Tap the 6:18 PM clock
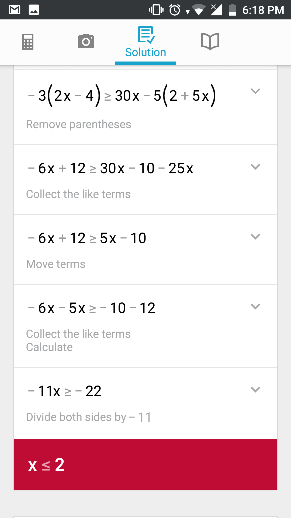Viewport: 291px width, 518px height. (x=263, y=10)
